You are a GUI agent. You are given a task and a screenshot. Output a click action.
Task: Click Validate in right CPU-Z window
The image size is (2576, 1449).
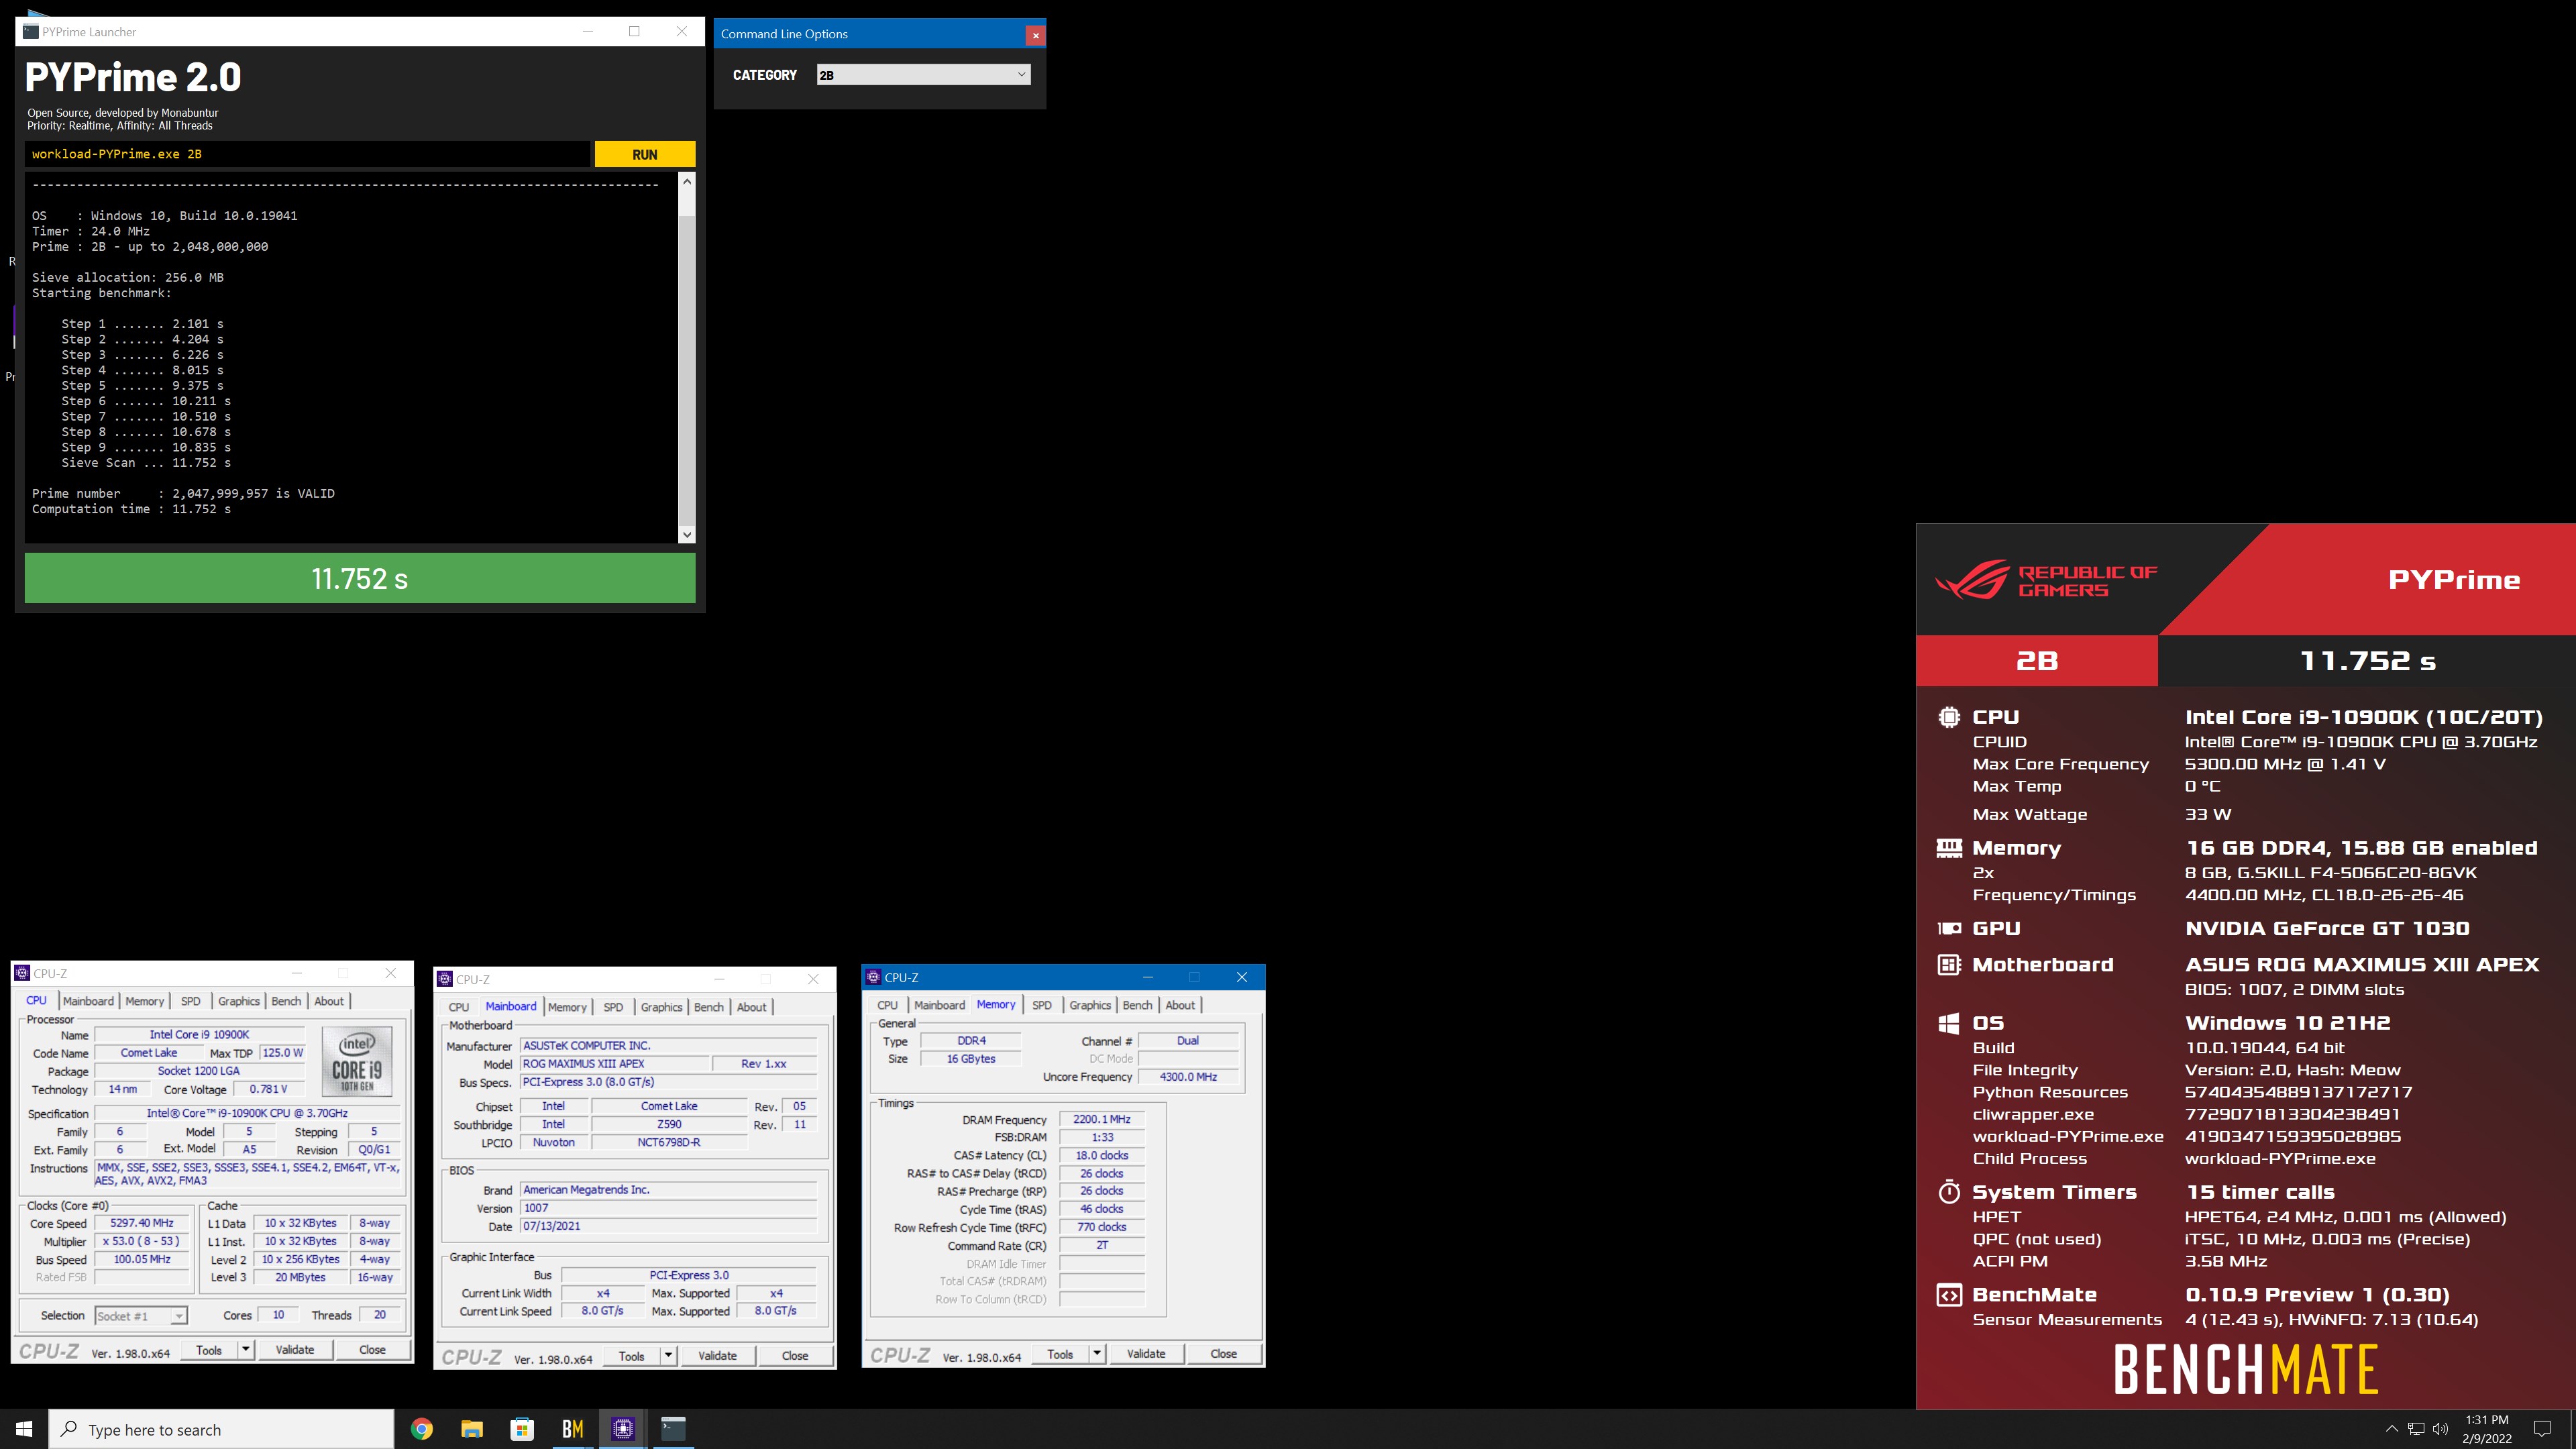click(x=1146, y=1354)
